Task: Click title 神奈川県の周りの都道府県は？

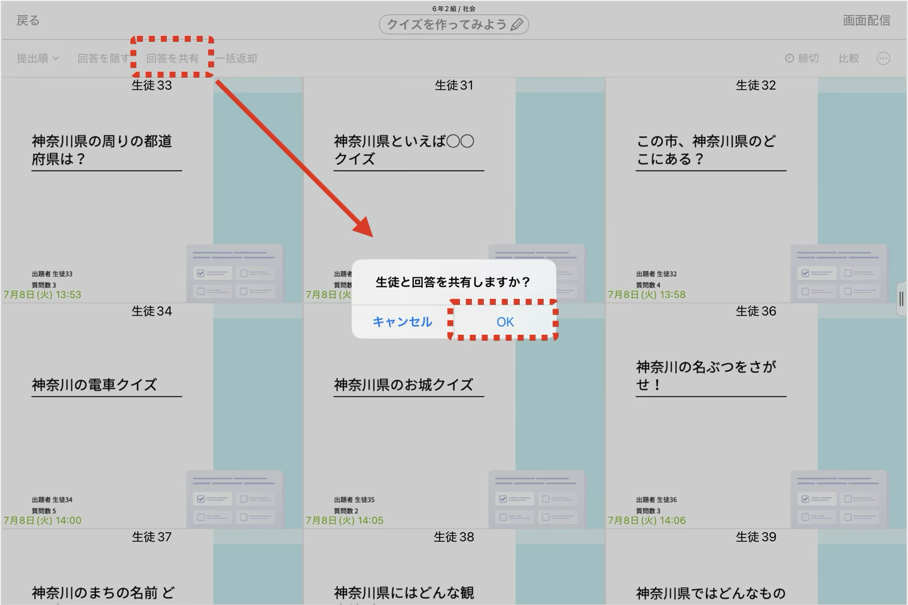Action: [102, 150]
